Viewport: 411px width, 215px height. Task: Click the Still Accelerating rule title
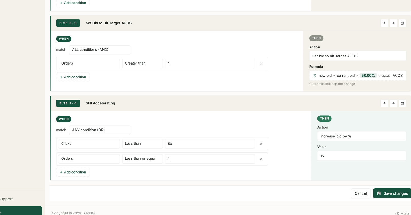point(100,103)
